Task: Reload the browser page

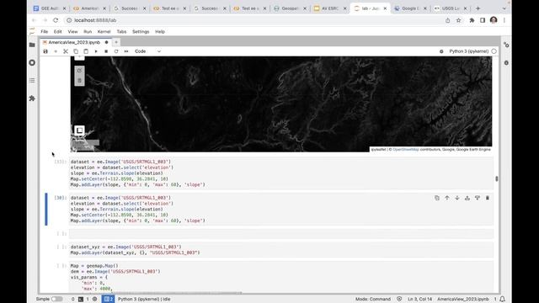Action: [x=56, y=20]
